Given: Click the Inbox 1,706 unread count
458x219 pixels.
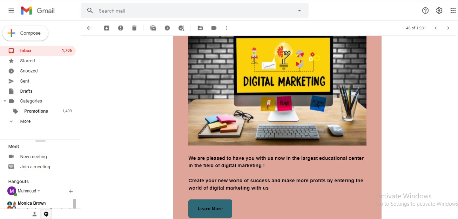Looking at the screenshot, I should (67, 51).
